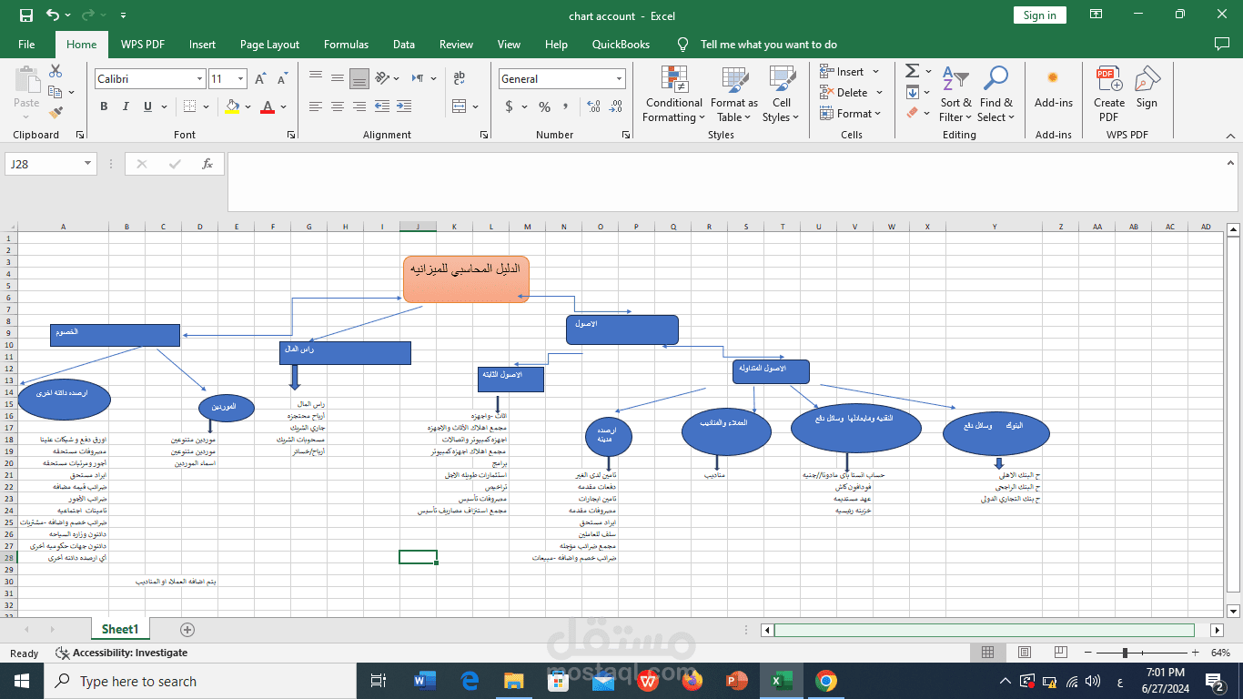Click Decrease Decimal icon
The width and height of the screenshot is (1243, 699).
614,106
